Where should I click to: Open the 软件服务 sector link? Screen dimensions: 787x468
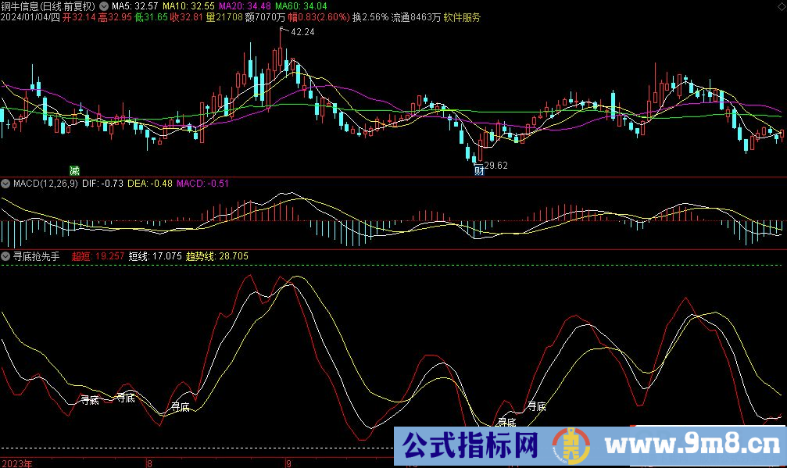tap(462, 17)
